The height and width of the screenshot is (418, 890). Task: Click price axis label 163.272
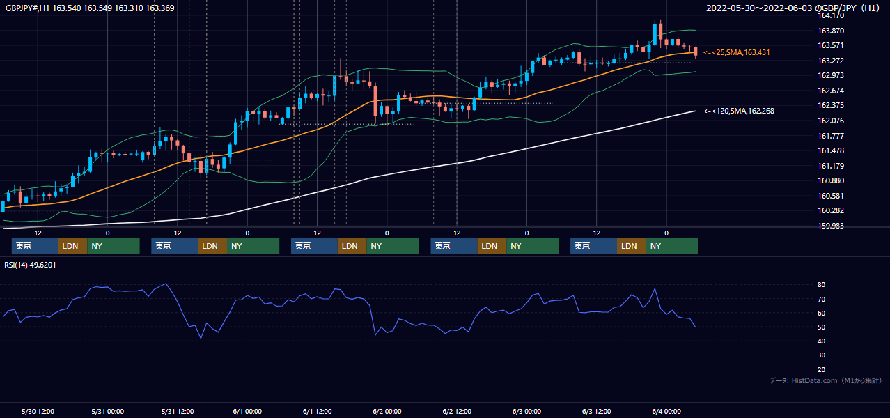coord(832,61)
